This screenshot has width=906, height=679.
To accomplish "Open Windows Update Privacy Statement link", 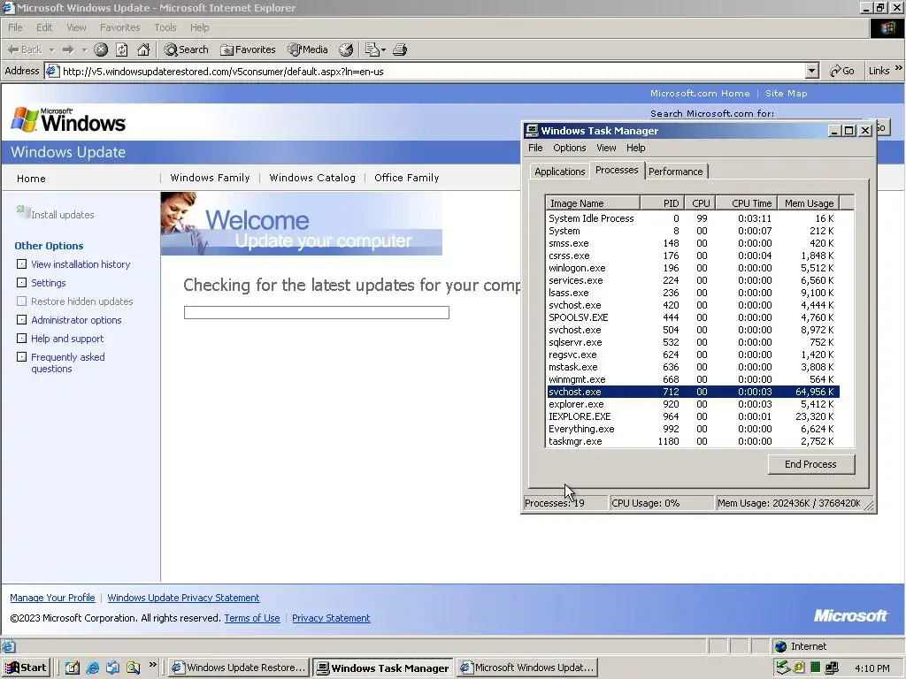I will 183,598.
